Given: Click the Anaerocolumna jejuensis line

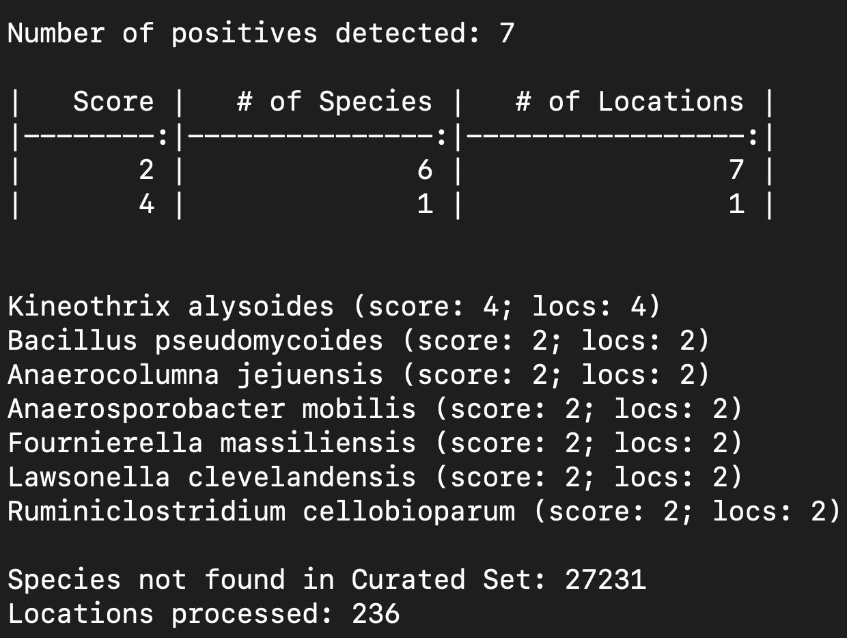Looking at the screenshot, I should coord(359,375).
